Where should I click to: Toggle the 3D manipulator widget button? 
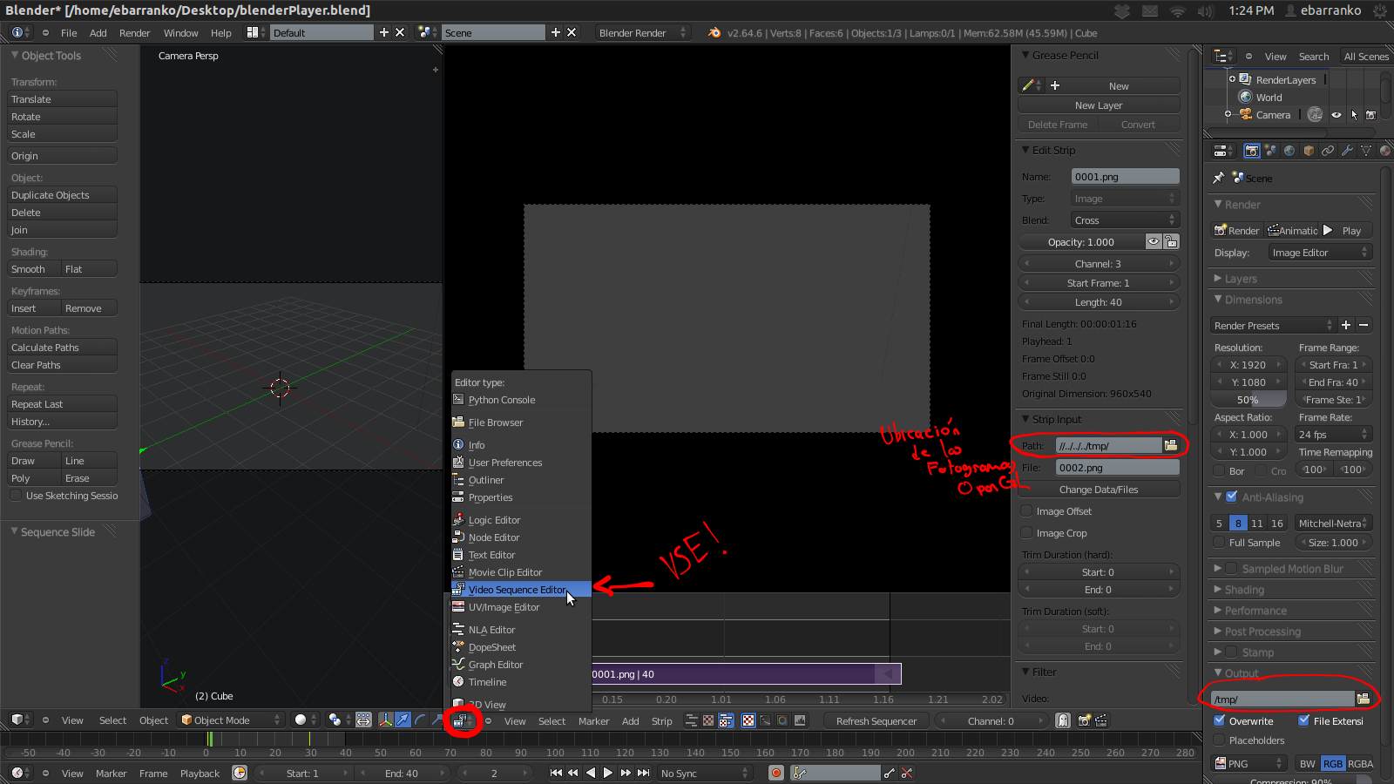point(385,720)
